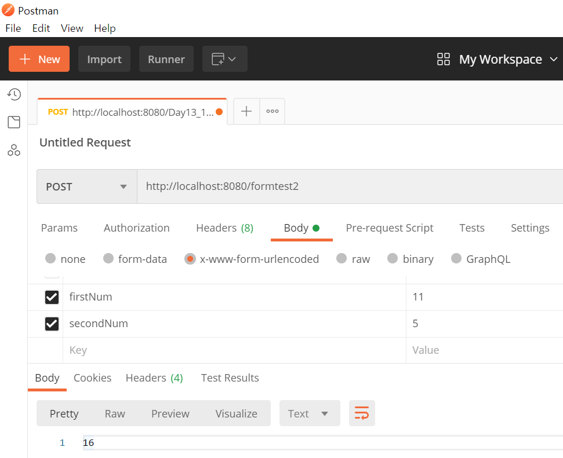Screen dimensions: 563x458
Task: Switch to the Authorization tab
Action: tap(136, 228)
